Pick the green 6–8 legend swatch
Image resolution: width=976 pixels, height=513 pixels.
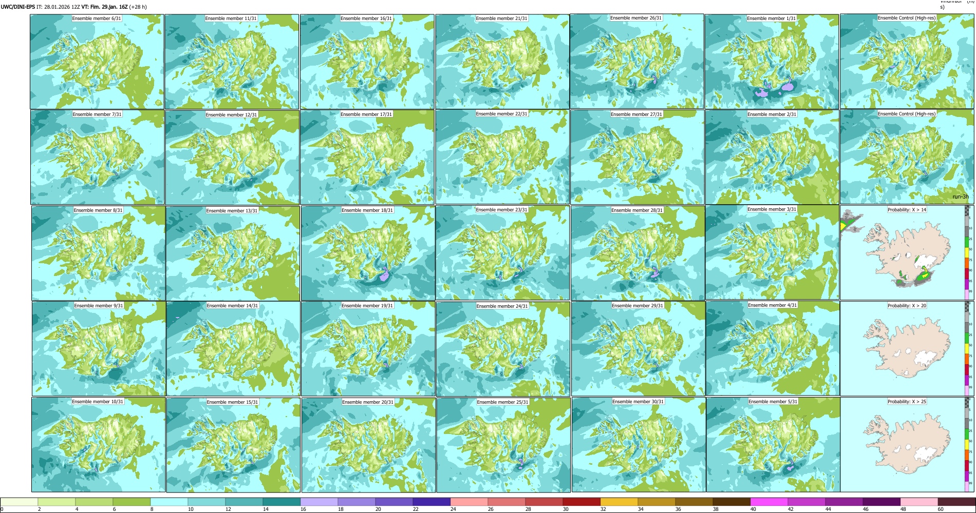click(x=132, y=502)
